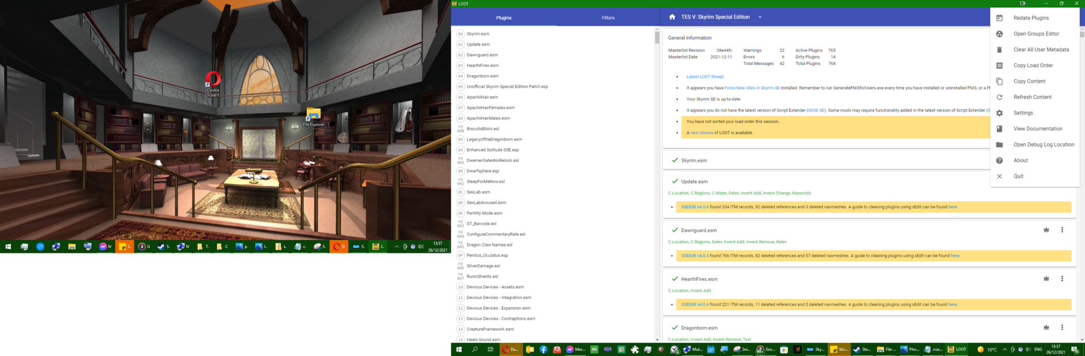Click the master crown icon on Dawnguard.esm card
Viewport: 1085px width, 356px height.
1046,230
